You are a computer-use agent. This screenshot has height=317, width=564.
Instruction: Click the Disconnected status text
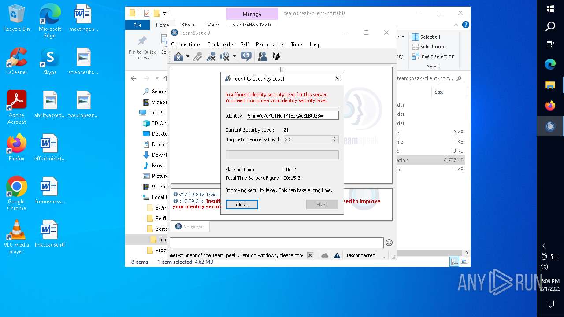361,255
